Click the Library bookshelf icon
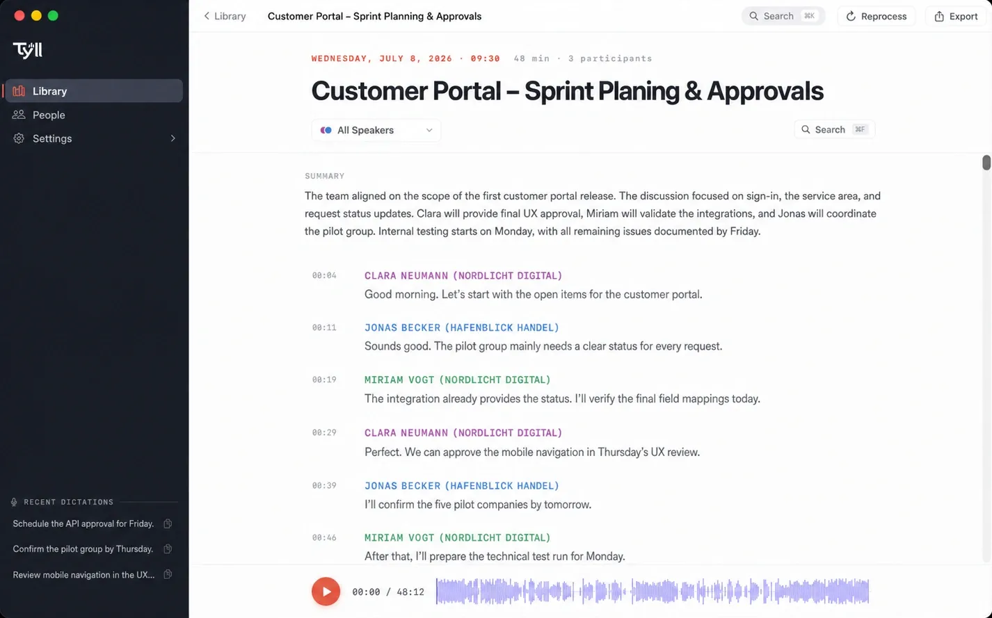This screenshot has height=618, width=992. point(19,91)
